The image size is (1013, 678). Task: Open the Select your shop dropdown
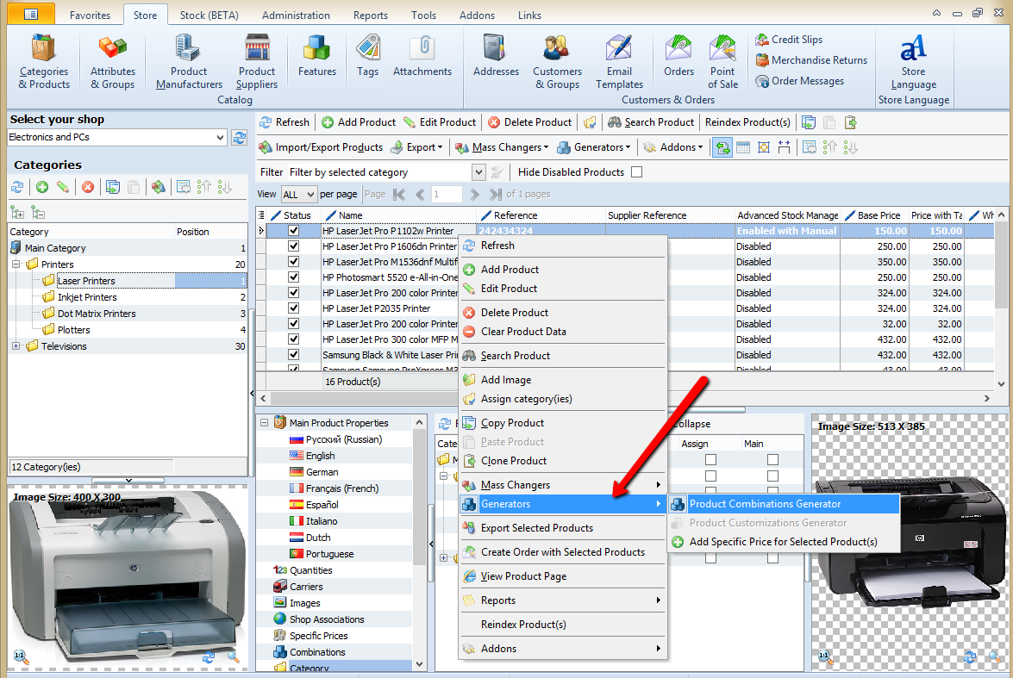[221, 137]
